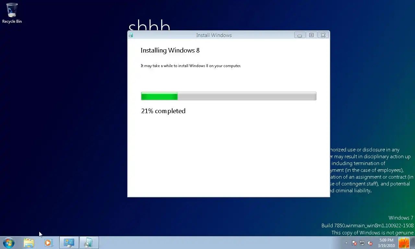Click the 'Install Windows' title text
The height and width of the screenshot is (249, 415).
click(214, 35)
